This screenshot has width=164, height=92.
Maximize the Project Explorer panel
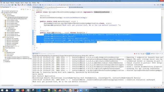click(x=30, y=7)
